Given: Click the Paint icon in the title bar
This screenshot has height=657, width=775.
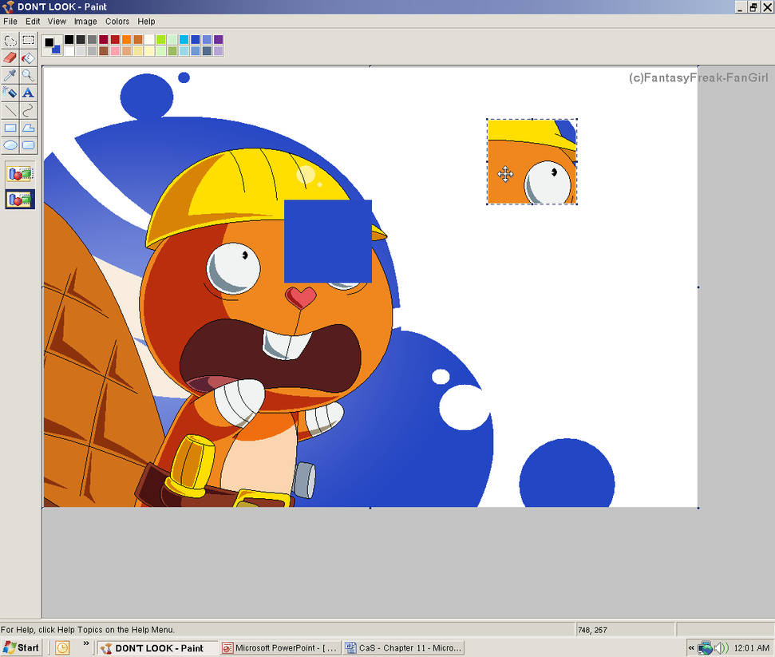Looking at the screenshot, I should pyautogui.click(x=8, y=7).
